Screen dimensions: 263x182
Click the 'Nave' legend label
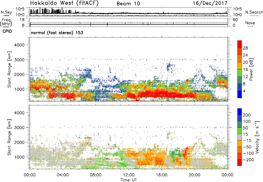(x=250, y=23)
